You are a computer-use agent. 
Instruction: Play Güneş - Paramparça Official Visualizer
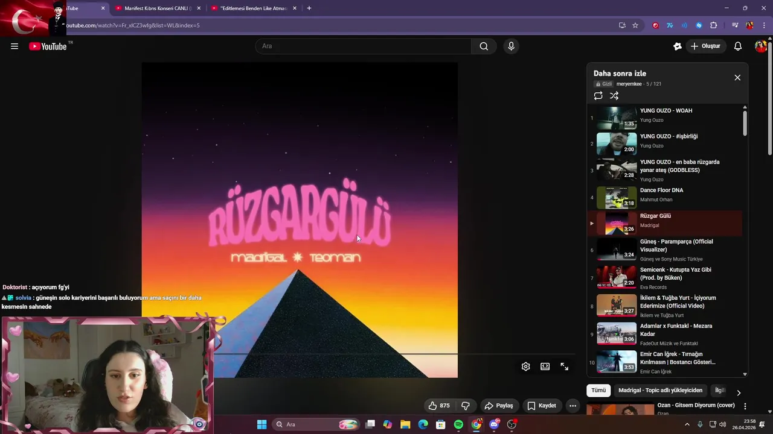pyautogui.click(x=664, y=250)
